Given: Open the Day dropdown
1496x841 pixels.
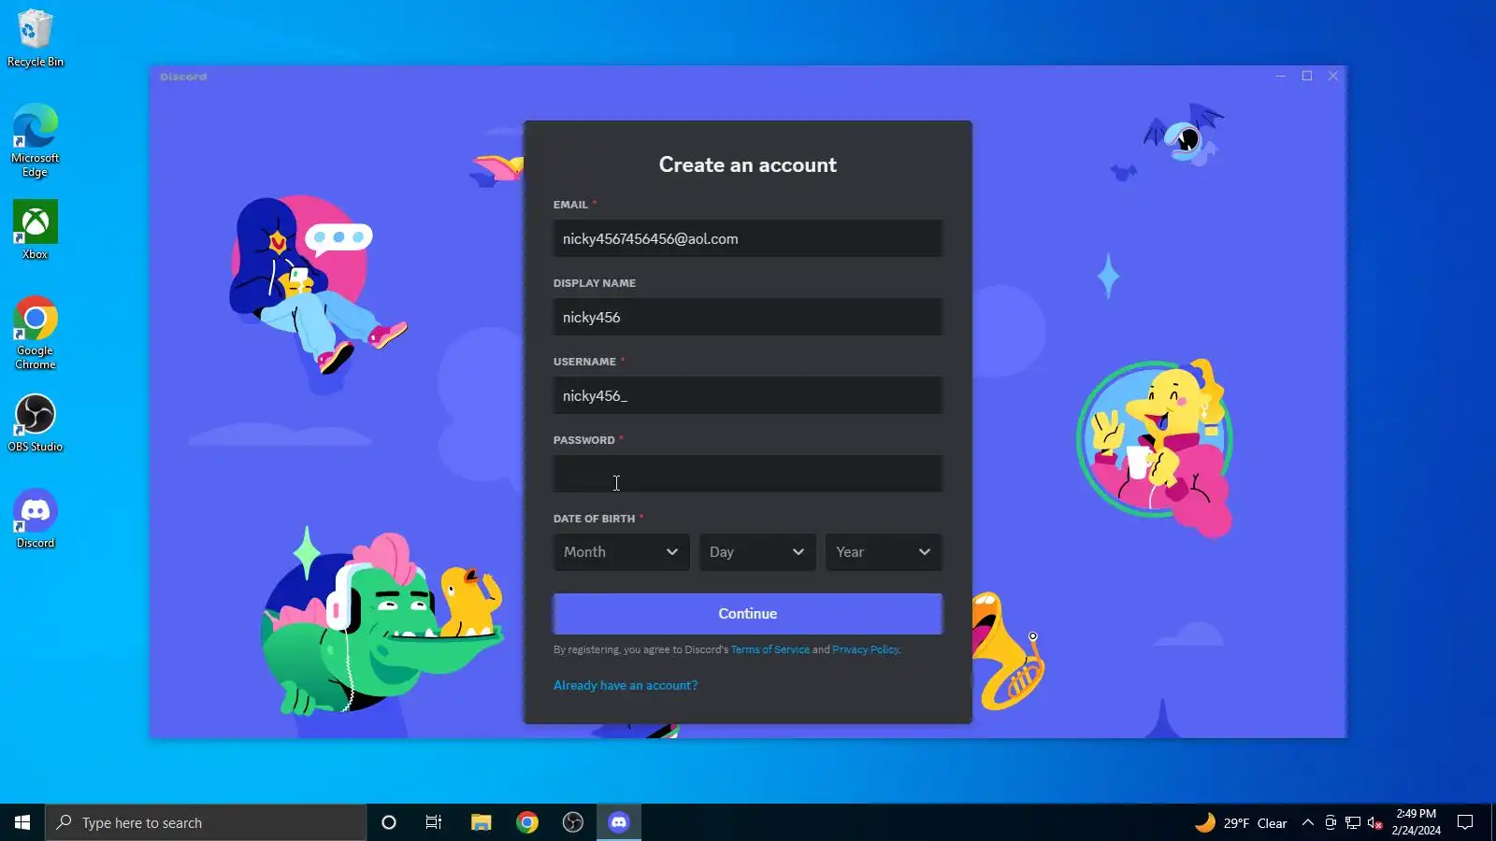Looking at the screenshot, I should coord(757,552).
